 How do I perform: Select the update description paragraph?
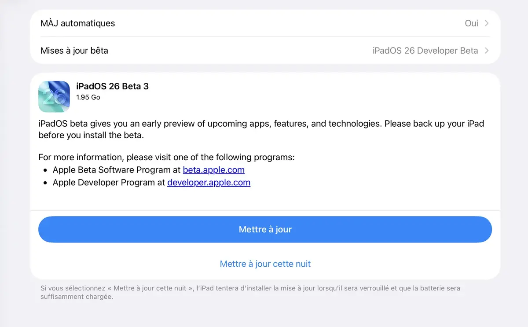[261, 129]
